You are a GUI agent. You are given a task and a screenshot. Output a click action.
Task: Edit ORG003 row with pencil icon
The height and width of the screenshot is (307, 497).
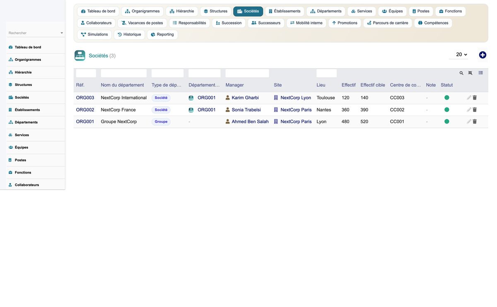point(469,98)
